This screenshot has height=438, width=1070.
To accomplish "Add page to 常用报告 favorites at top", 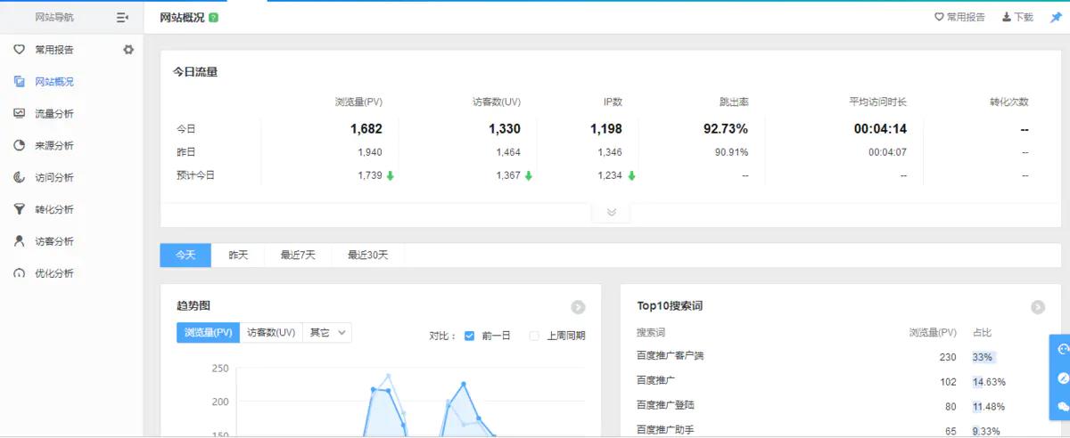I will click(959, 17).
